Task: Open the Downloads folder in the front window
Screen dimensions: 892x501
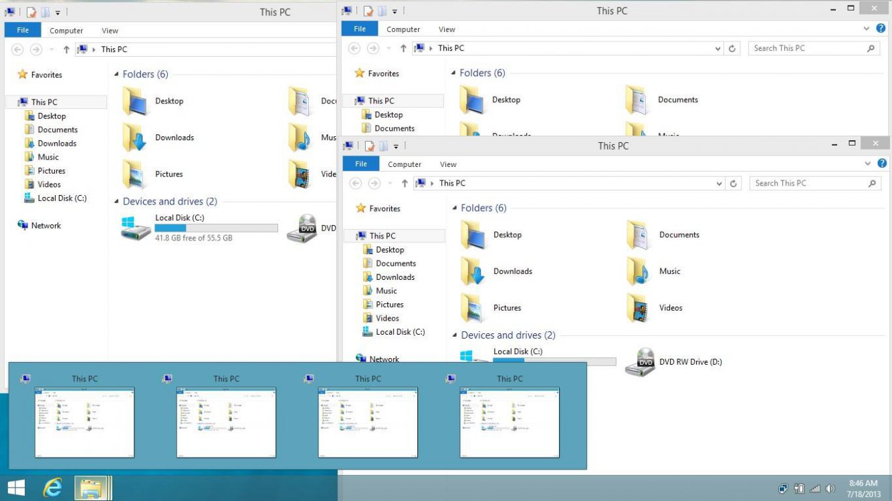Action: click(496, 271)
